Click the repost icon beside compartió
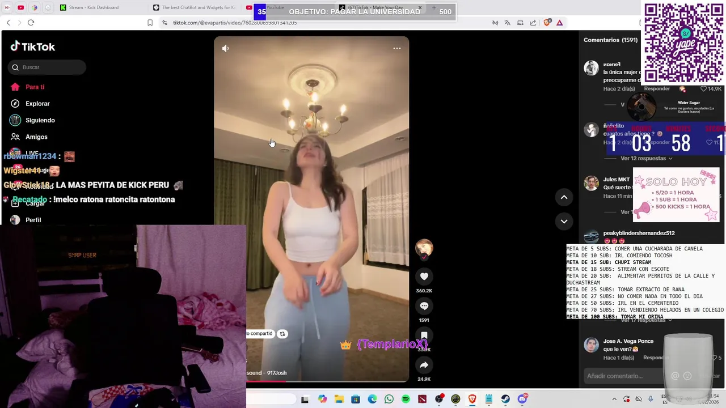 pyautogui.click(x=282, y=334)
